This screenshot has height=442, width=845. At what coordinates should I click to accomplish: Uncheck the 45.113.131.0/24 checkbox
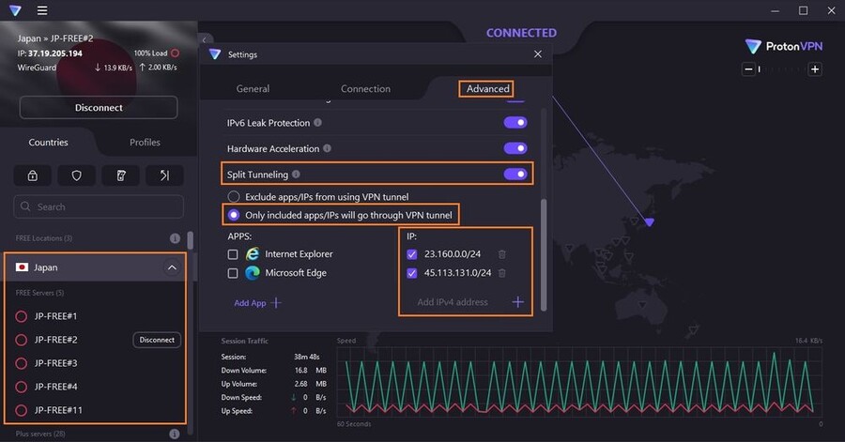click(x=412, y=273)
